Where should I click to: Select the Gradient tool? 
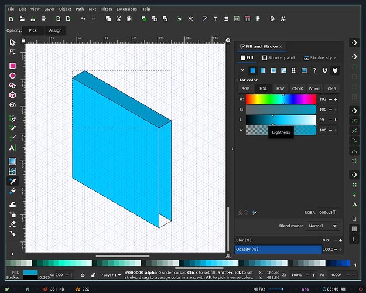(13, 161)
